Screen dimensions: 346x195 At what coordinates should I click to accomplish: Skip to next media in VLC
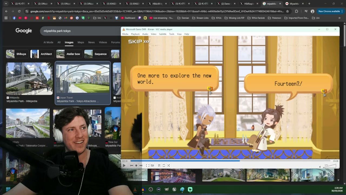[141, 165]
